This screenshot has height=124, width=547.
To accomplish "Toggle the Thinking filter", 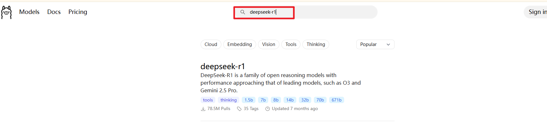I will 316,44.
